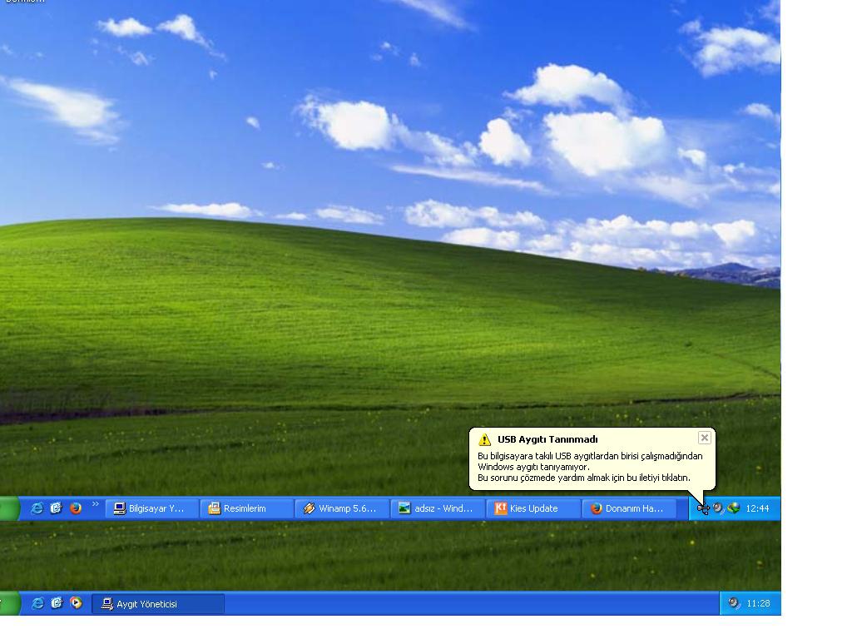Open volume tray icon beside 11:28 clock

[734, 603]
